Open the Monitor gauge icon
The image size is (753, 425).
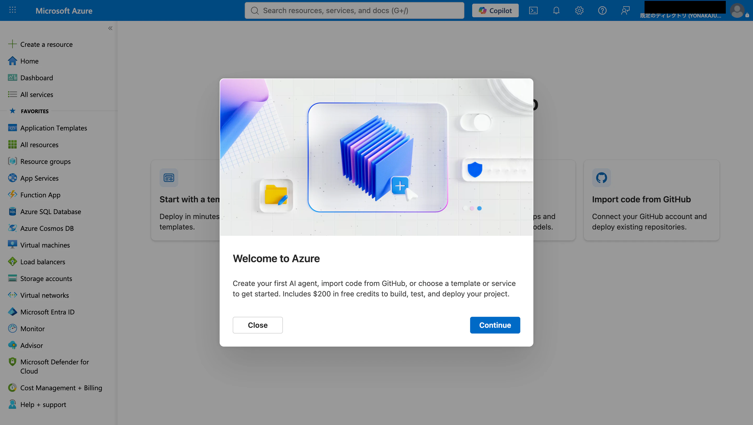click(x=12, y=328)
